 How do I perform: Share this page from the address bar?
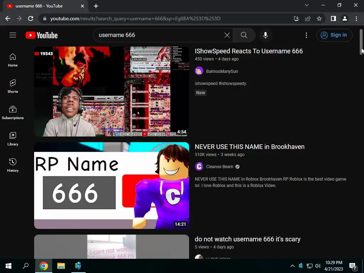(x=308, y=18)
